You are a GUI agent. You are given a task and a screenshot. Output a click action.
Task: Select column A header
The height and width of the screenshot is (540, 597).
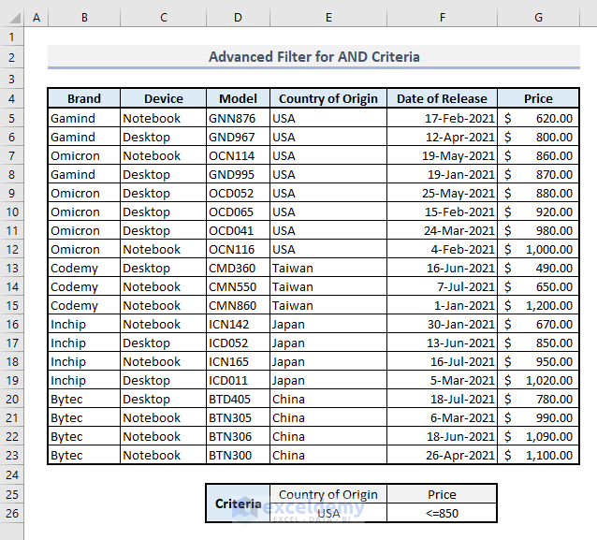(36, 18)
